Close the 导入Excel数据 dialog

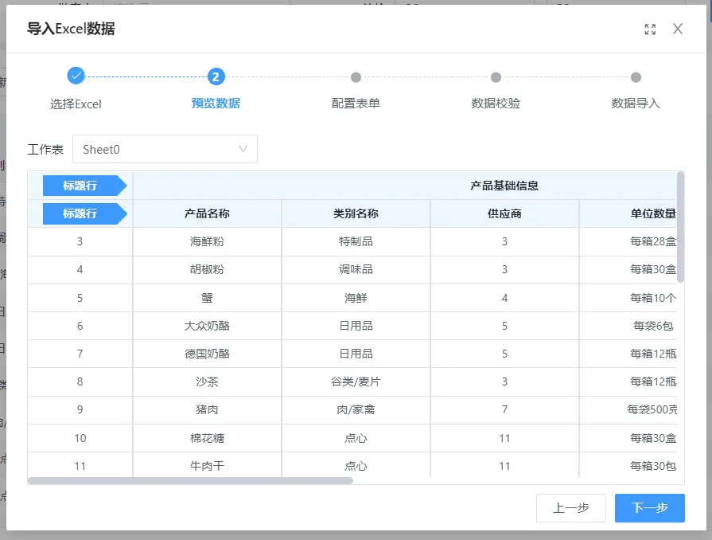pos(678,29)
